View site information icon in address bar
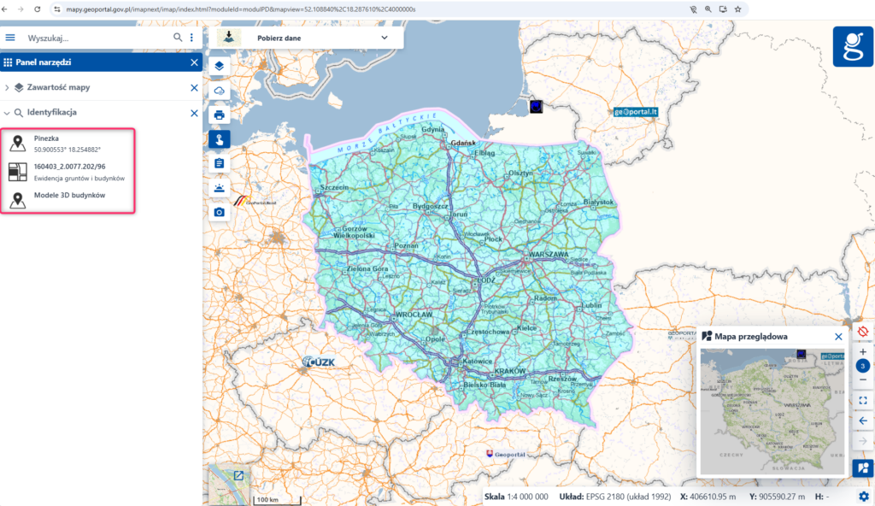This screenshot has width=875, height=506. pos(57,9)
